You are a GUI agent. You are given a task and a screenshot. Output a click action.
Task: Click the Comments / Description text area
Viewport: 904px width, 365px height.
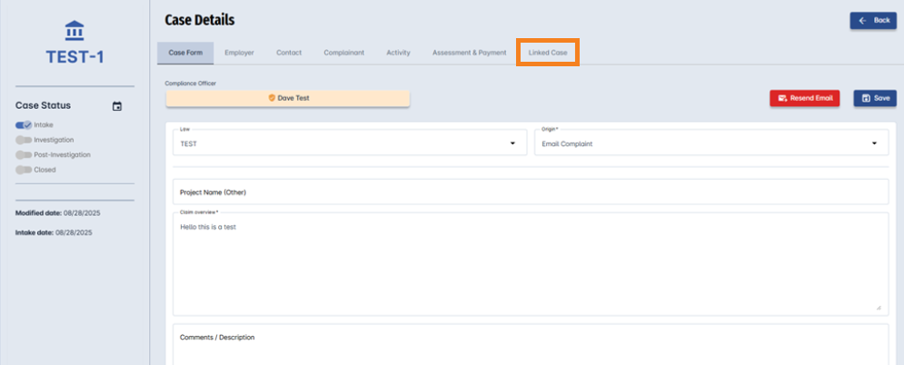[x=531, y=344]
